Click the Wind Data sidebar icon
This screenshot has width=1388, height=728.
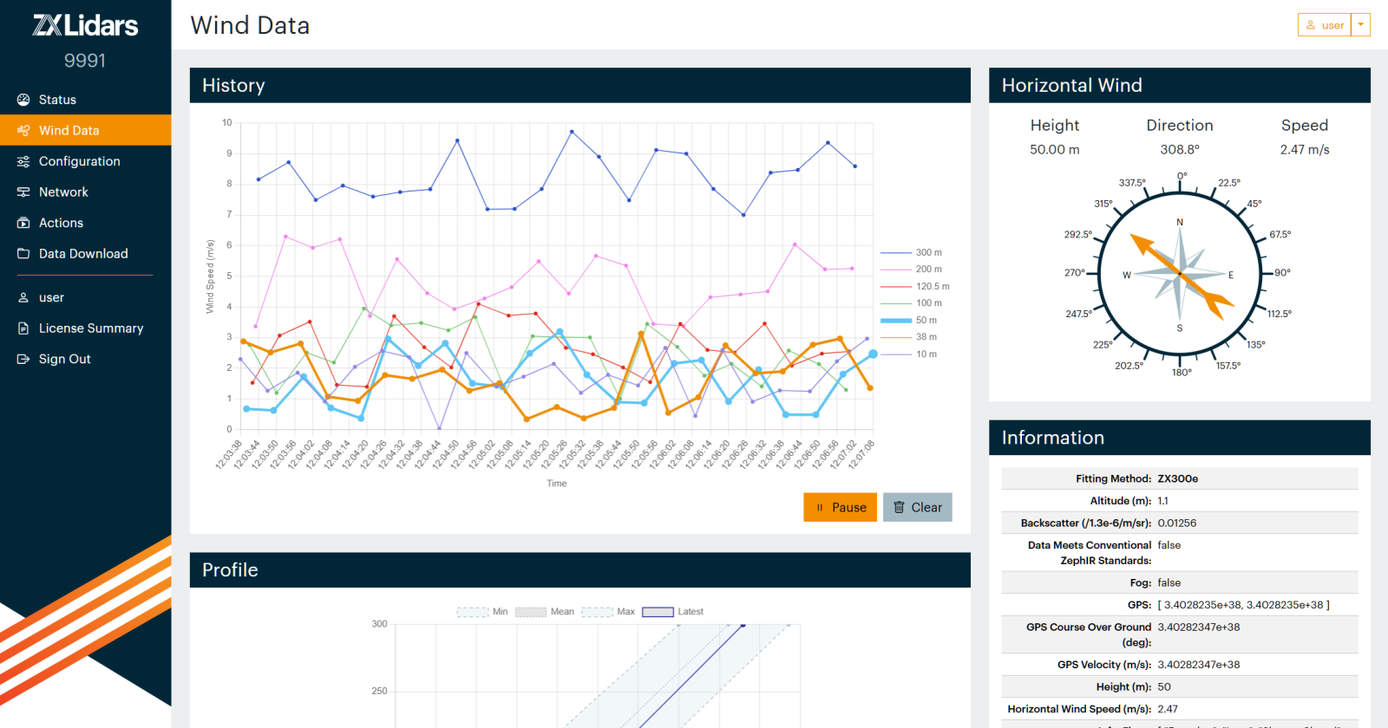pos(23,131)
